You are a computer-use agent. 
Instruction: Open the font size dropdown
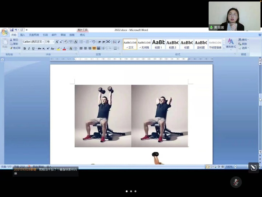point(53,42)
